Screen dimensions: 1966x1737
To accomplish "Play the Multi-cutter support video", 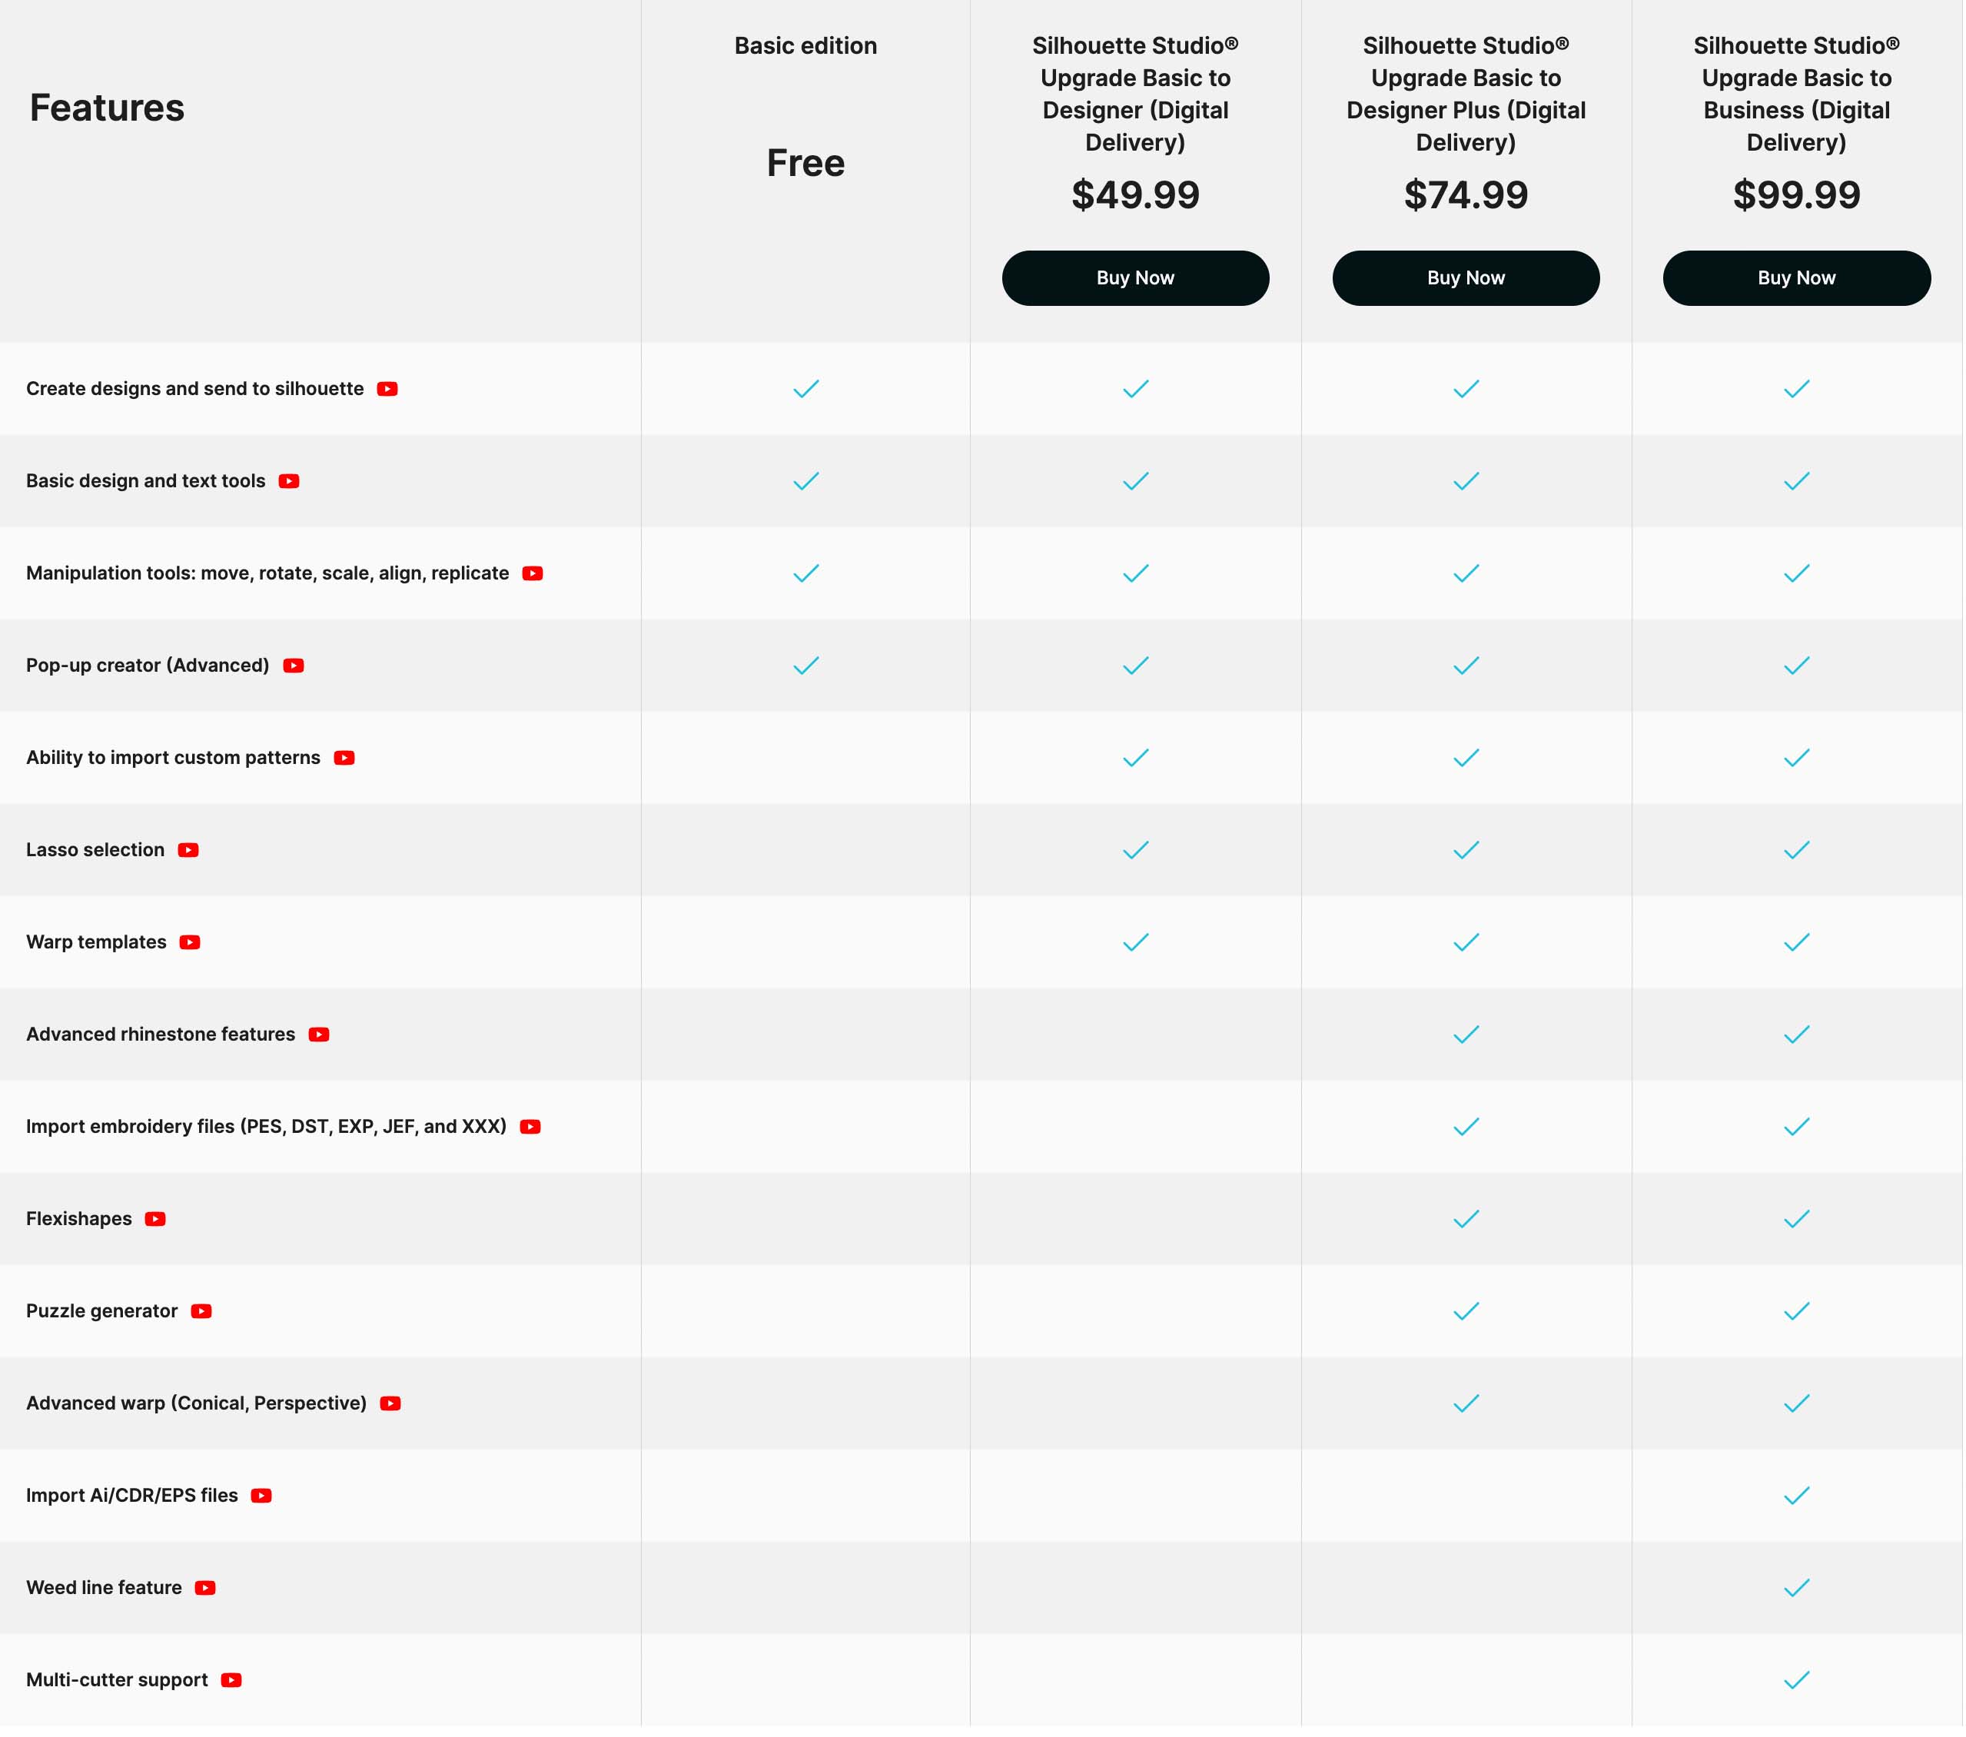I will coord(232,1682).
